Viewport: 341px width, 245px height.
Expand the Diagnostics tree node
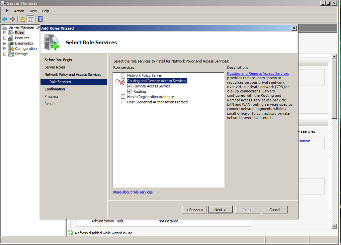point(5,43)
